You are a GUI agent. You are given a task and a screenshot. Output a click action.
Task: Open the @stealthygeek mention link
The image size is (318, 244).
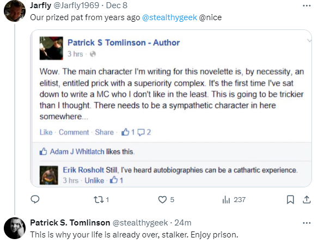pos(169,17)
